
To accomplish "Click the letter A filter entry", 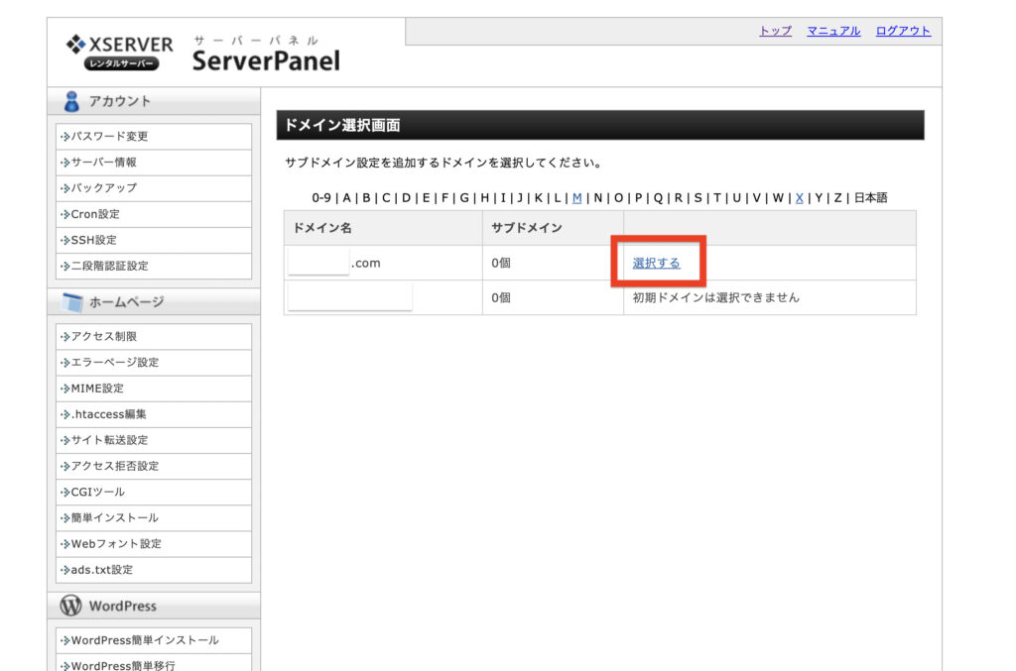I will (x=346, y=198).
